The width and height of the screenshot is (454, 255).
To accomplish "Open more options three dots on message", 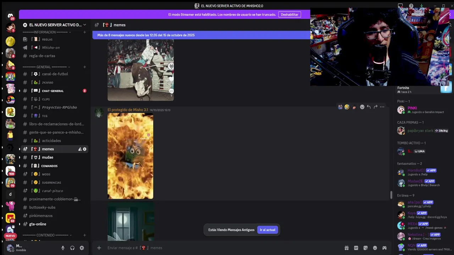I will point(382,107).
